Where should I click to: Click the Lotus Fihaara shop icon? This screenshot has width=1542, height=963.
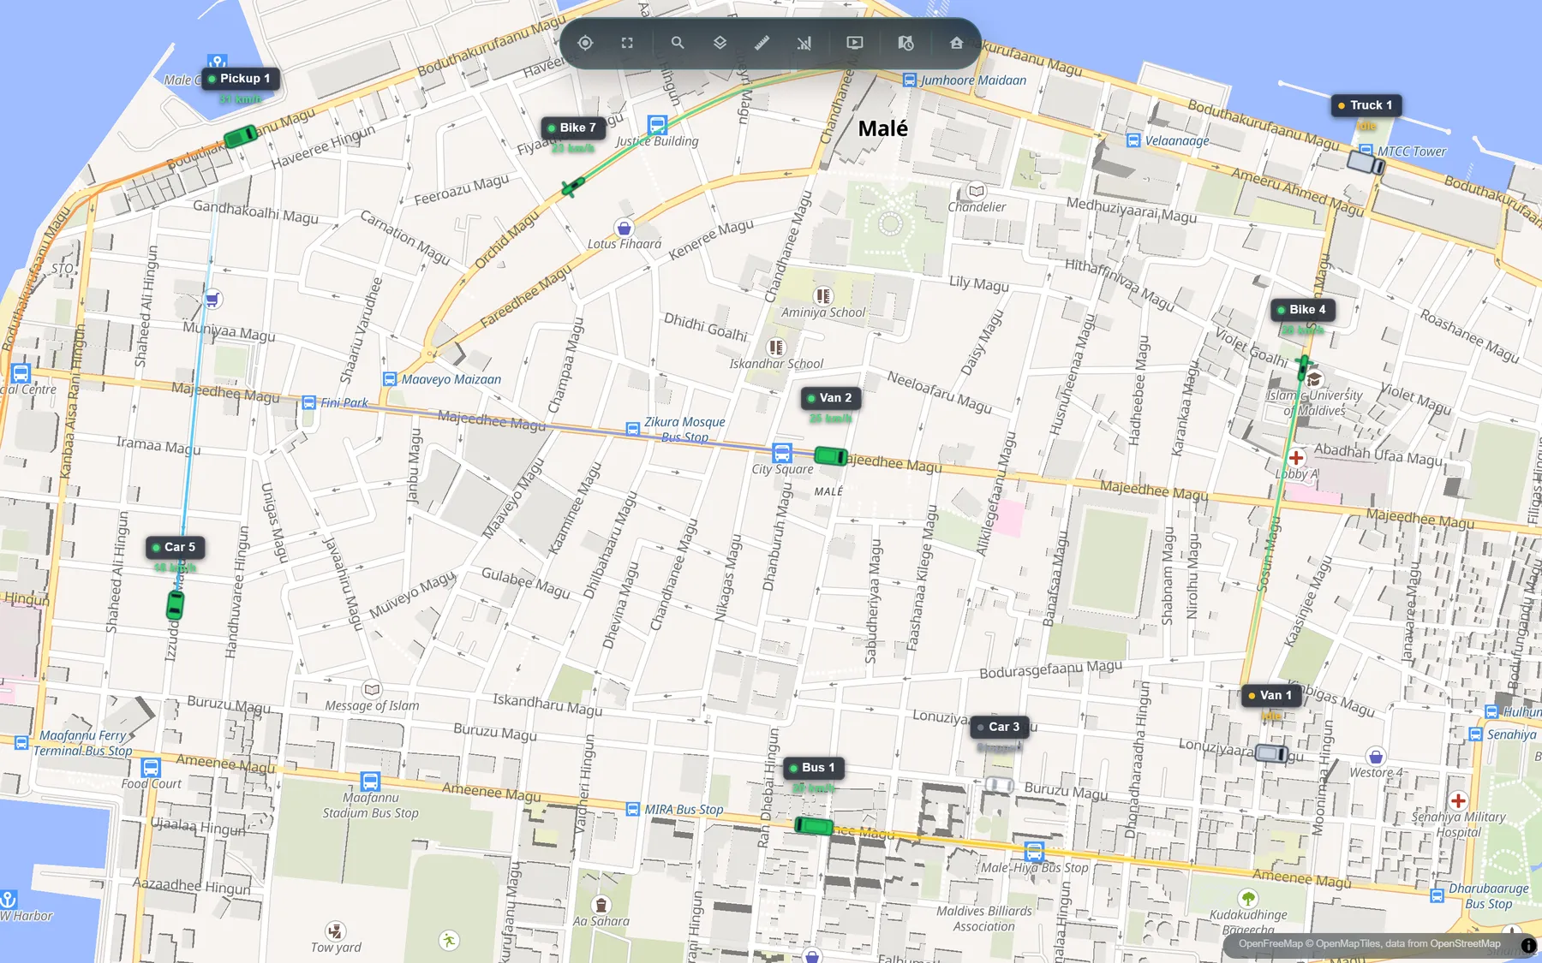tap(624, 228)
